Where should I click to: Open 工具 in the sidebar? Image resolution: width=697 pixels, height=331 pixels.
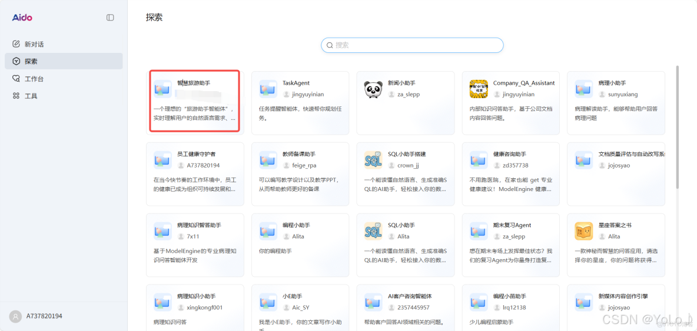(x=64, y=96)
